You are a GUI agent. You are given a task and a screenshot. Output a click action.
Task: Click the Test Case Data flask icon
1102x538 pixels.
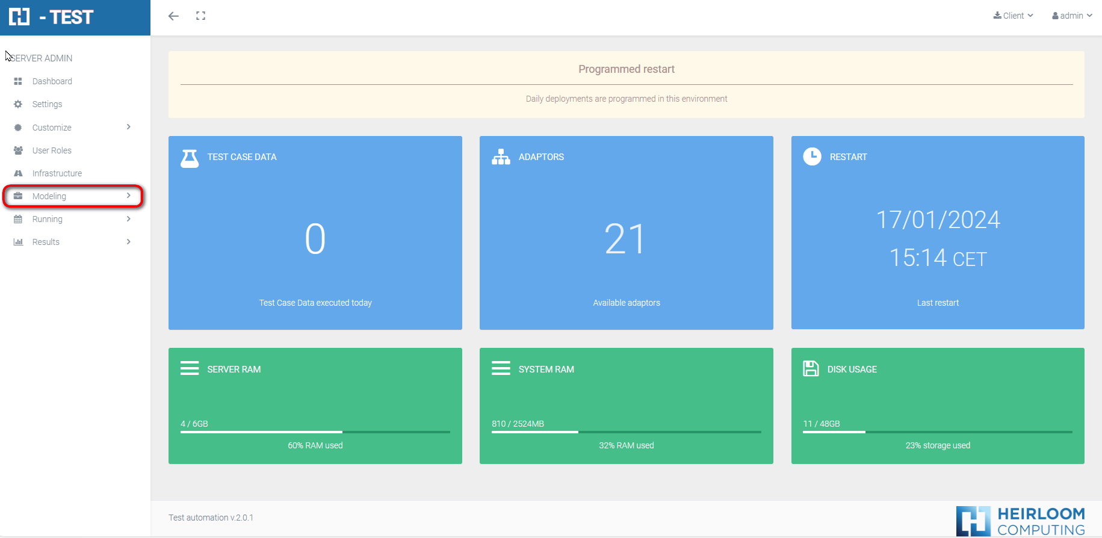[190, 158]
